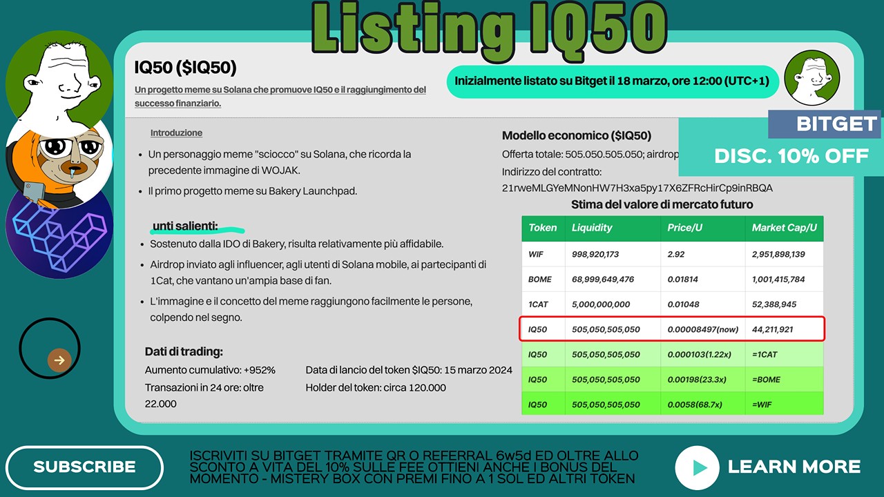
Task: Click the Introduzione underlined heading
Action: point(176,133)
